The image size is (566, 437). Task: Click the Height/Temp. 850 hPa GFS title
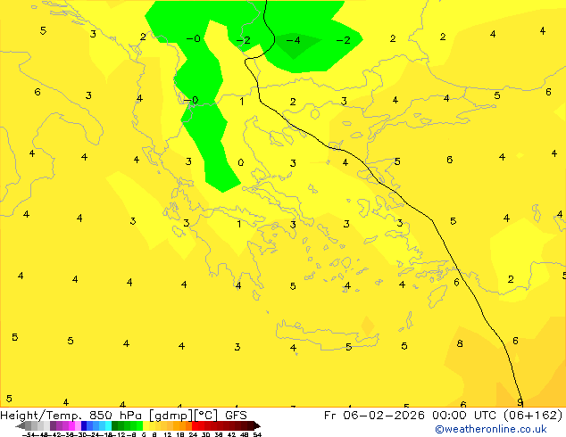click(123, 415)
